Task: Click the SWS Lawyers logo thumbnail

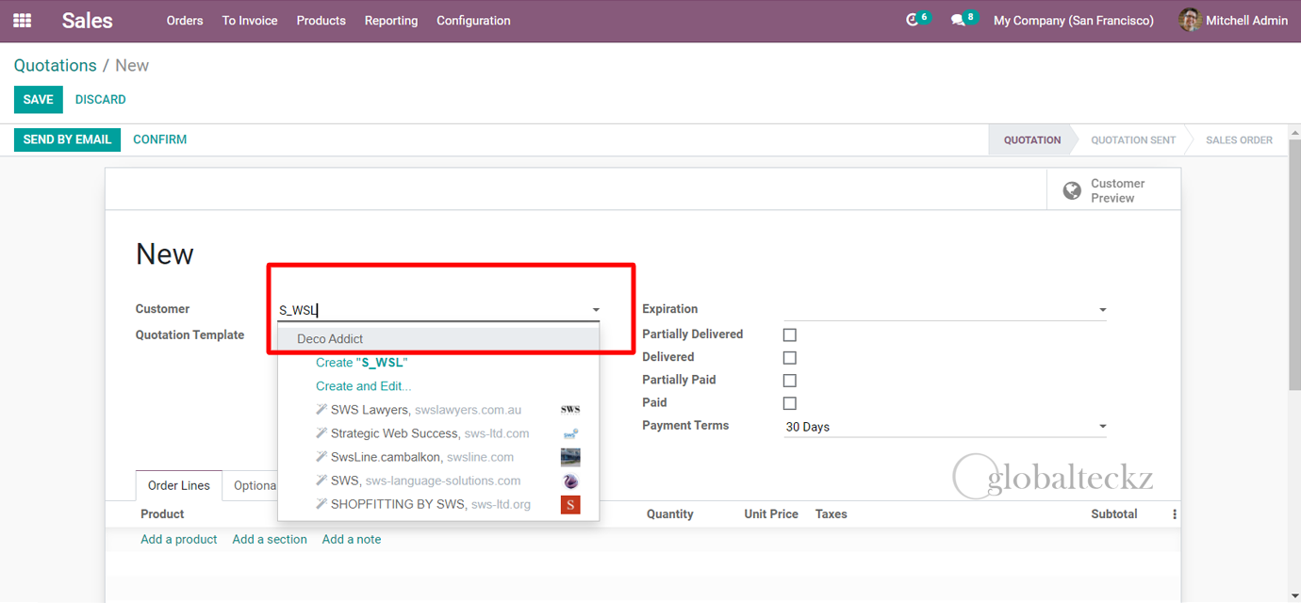Action: tap(570, 410)
